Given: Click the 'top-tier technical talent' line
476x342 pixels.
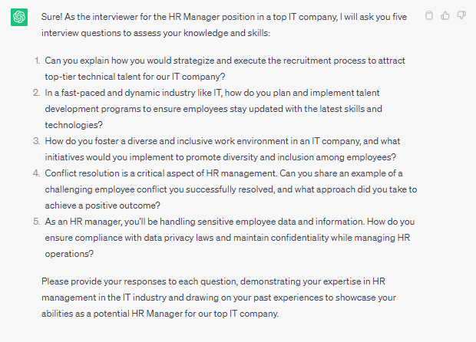Looking at the screenshot, I should tap(135, 77).
